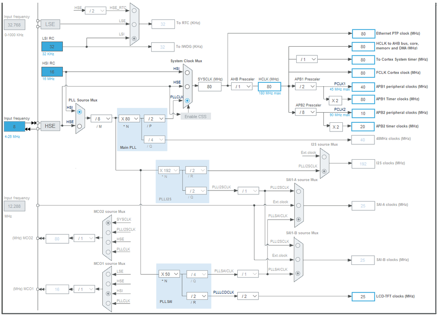This screenshot has height=315, width=439.
Task: Click the LSI RC 32 value box
Action: (x=52, y=47)
